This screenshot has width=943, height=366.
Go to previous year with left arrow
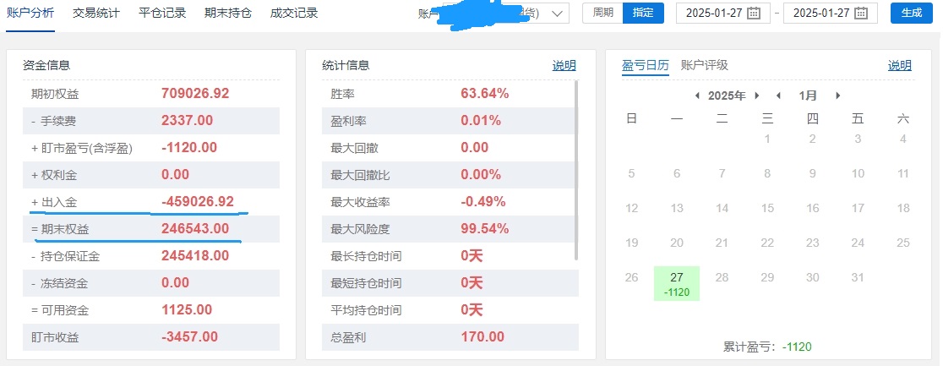[x=697, y=96]
